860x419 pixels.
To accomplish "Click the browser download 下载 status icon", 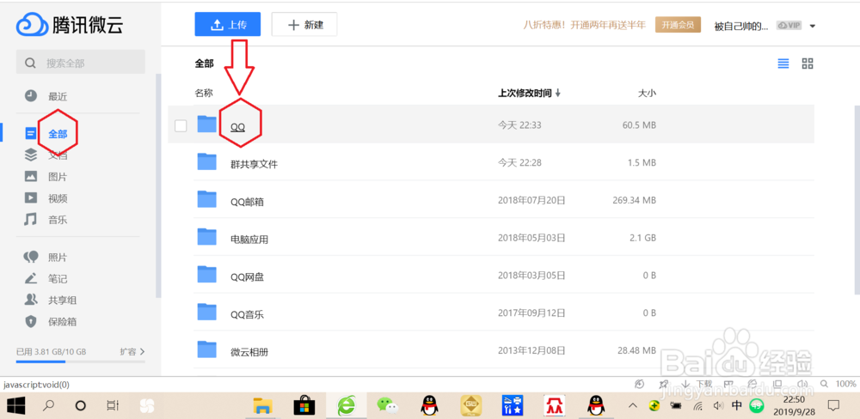I will click(x=697, y=384).
